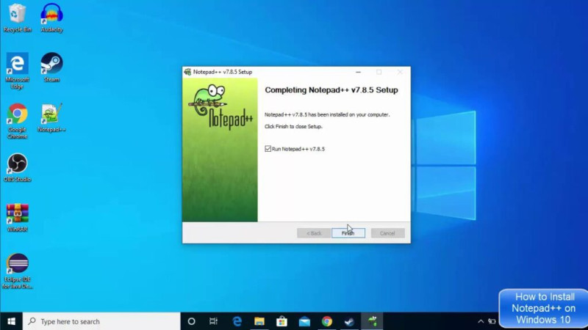Select the Notepad++ desktop shortcut icon

pyautogui.click(x=51, y=117)
